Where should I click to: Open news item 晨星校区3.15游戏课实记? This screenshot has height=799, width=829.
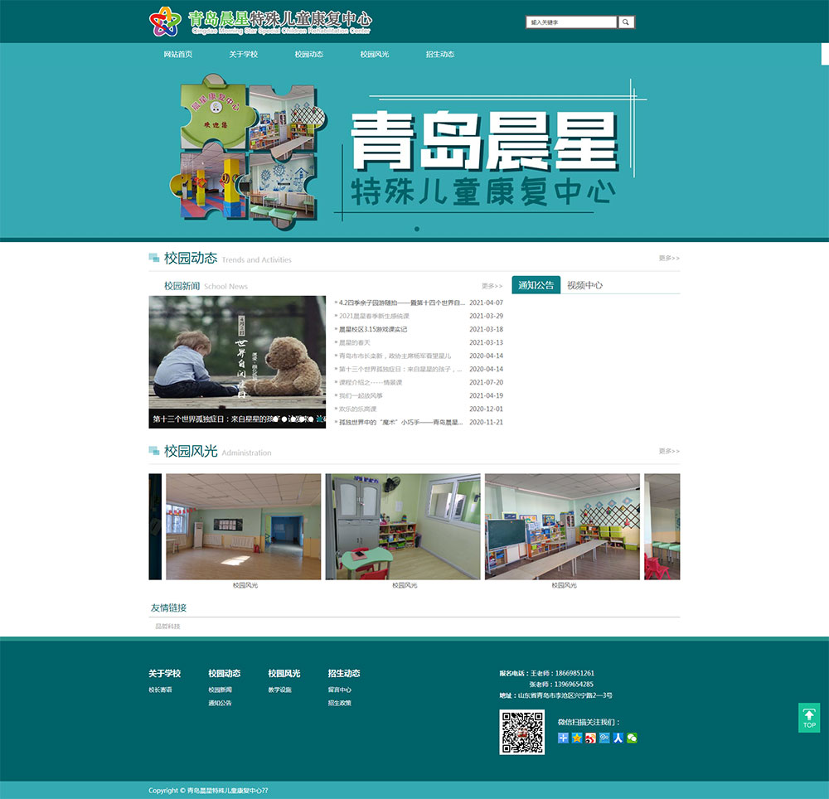pyautogui.click(x=373, y=329)
